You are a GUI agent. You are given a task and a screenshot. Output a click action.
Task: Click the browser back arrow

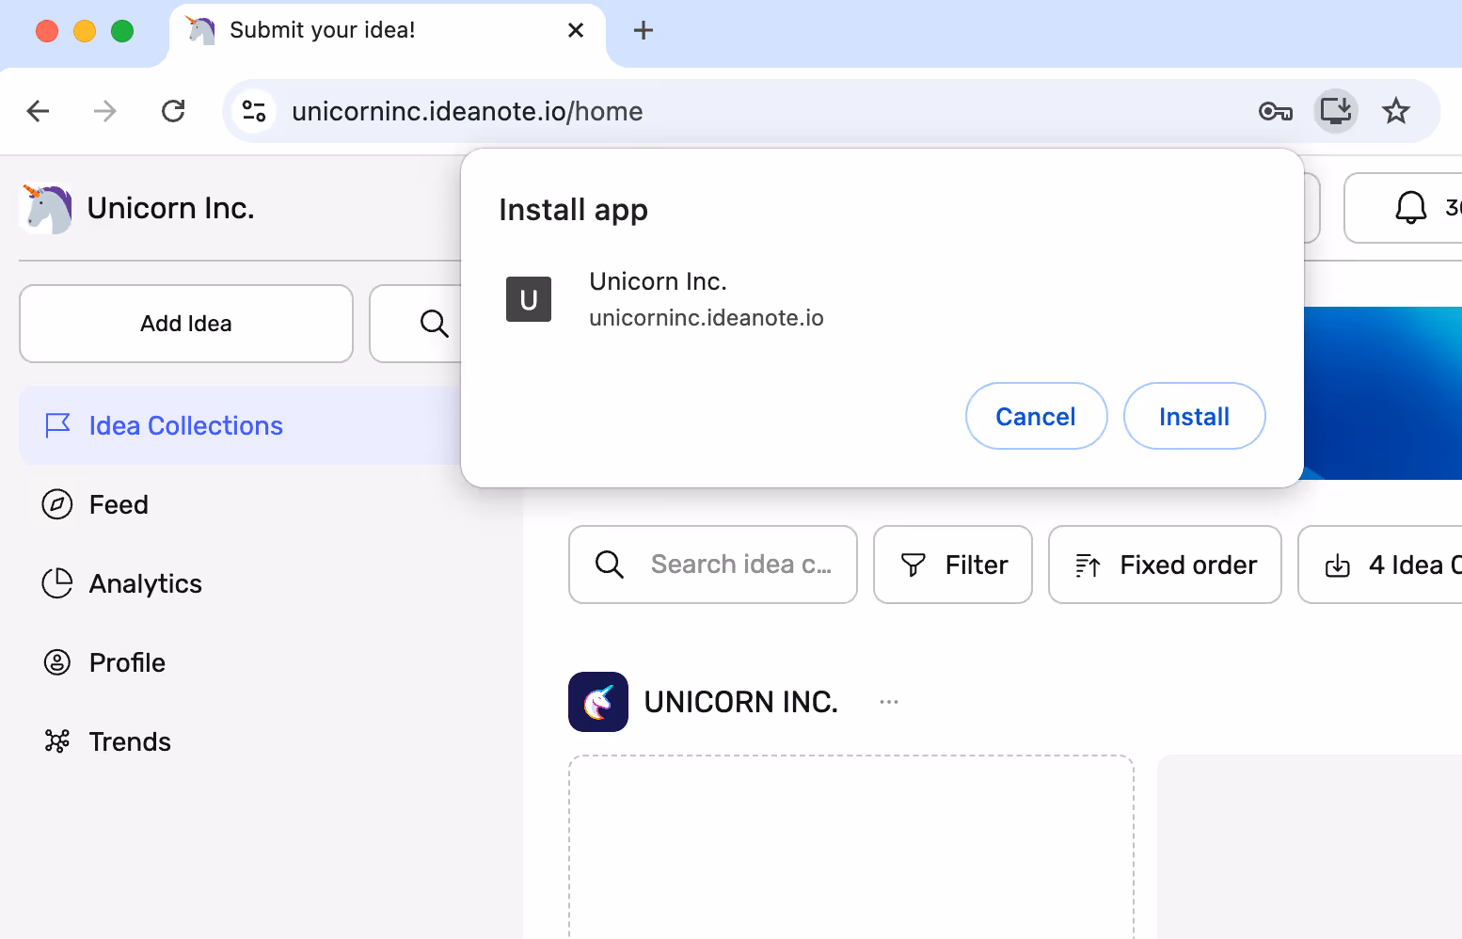click(38, 111)
